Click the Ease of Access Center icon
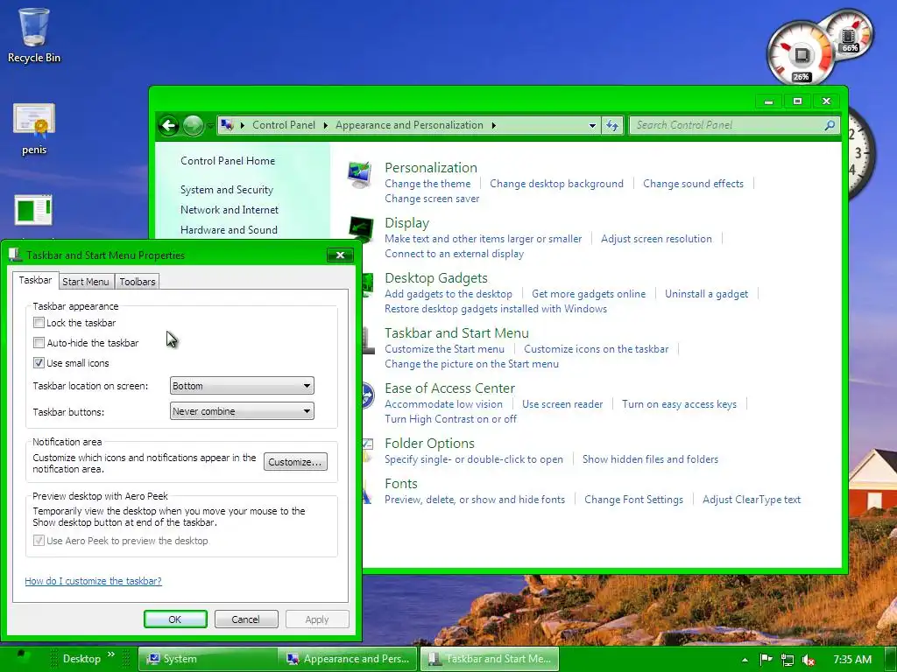This screenshot has height=672, width=897. point(368,395)
